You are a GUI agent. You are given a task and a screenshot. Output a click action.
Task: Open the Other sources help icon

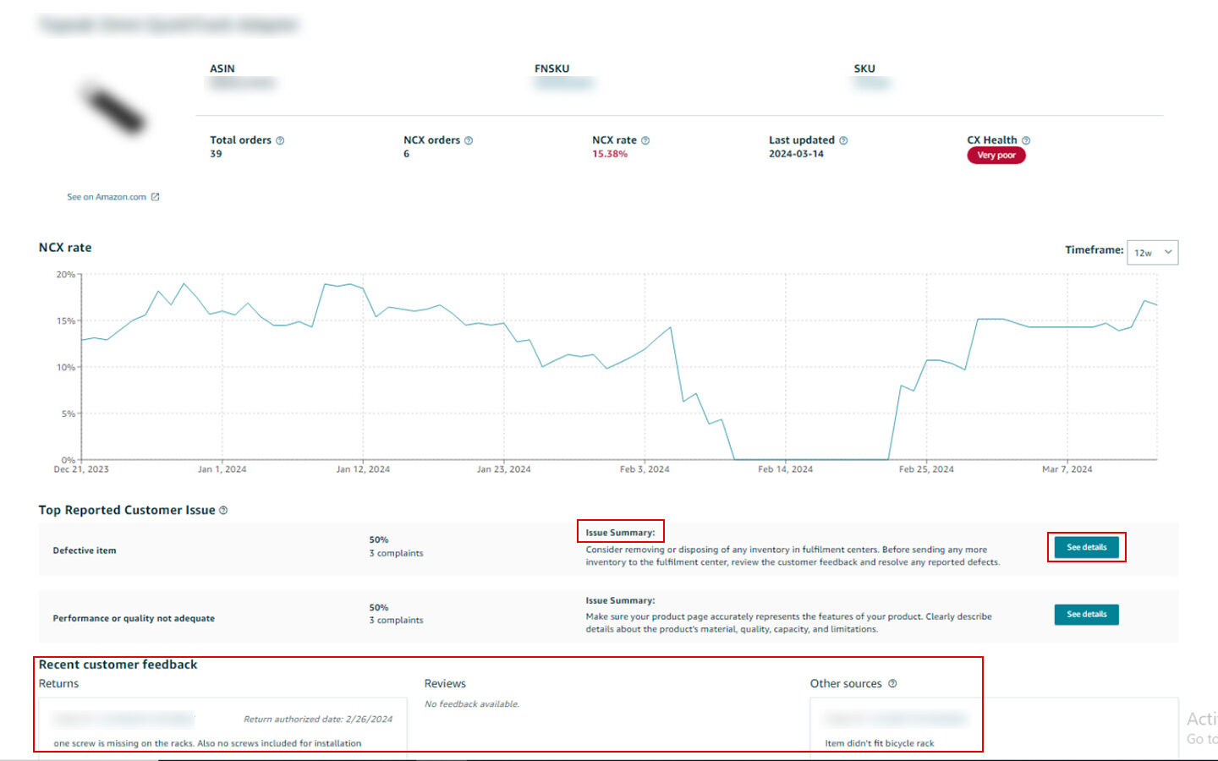pyautogui.click(x=892, y=683)
